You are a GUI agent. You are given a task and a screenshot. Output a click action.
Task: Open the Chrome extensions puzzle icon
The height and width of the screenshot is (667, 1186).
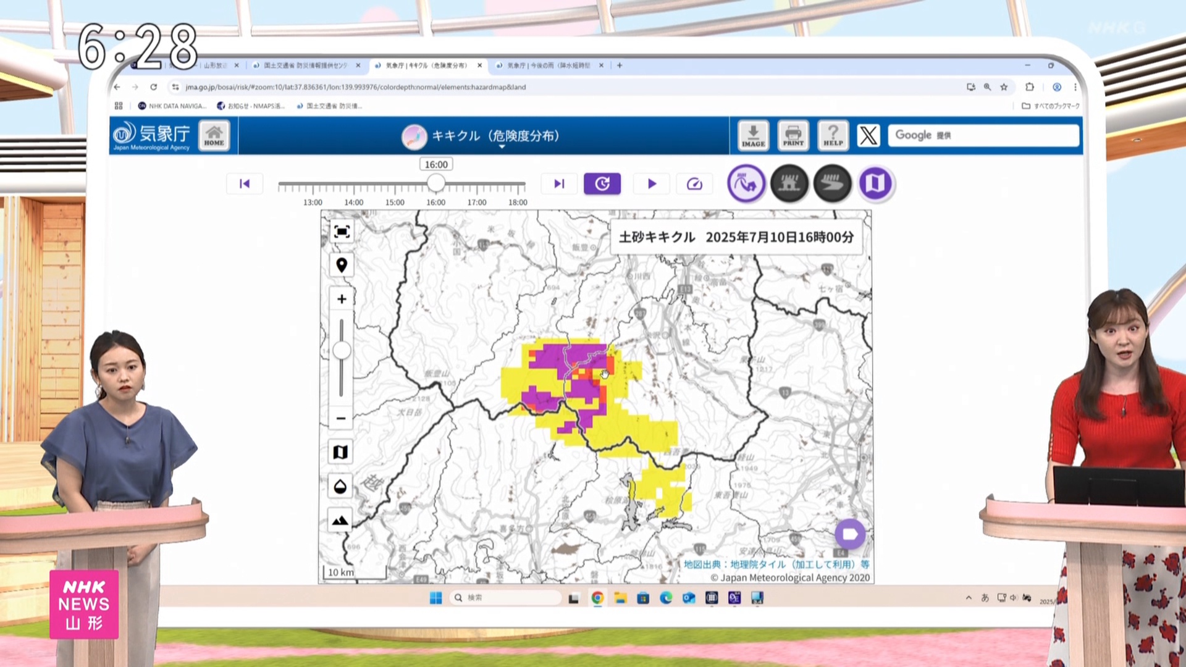click(x=1029, y=87)
